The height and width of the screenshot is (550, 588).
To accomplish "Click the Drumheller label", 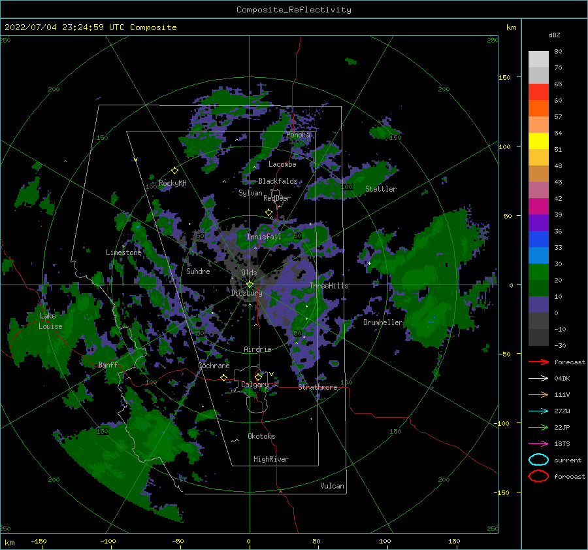I will pyautogui.click(x=383, y=322).
